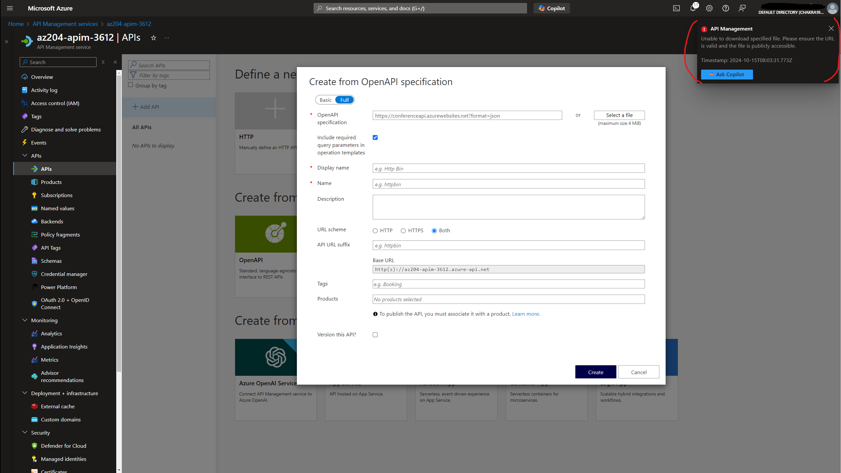
Task: Open the Products selection field
Action: [508, 299]
